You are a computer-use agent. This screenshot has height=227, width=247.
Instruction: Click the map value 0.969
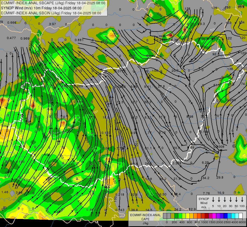pyautogui.click(x=25, y=38)
